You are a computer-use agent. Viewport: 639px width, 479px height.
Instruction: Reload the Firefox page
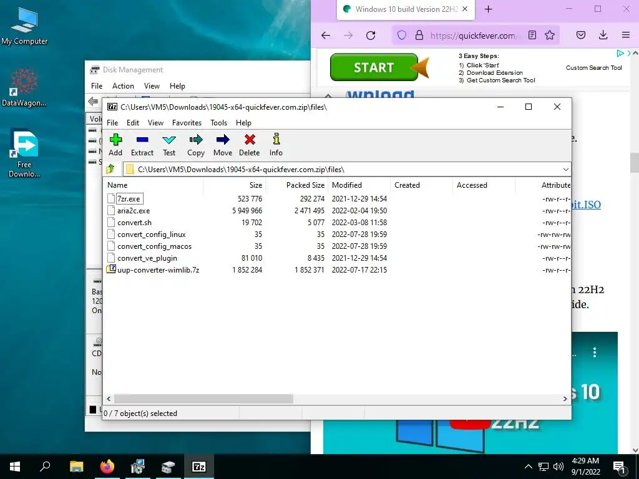pyautogui.click(x=371, y=36)
